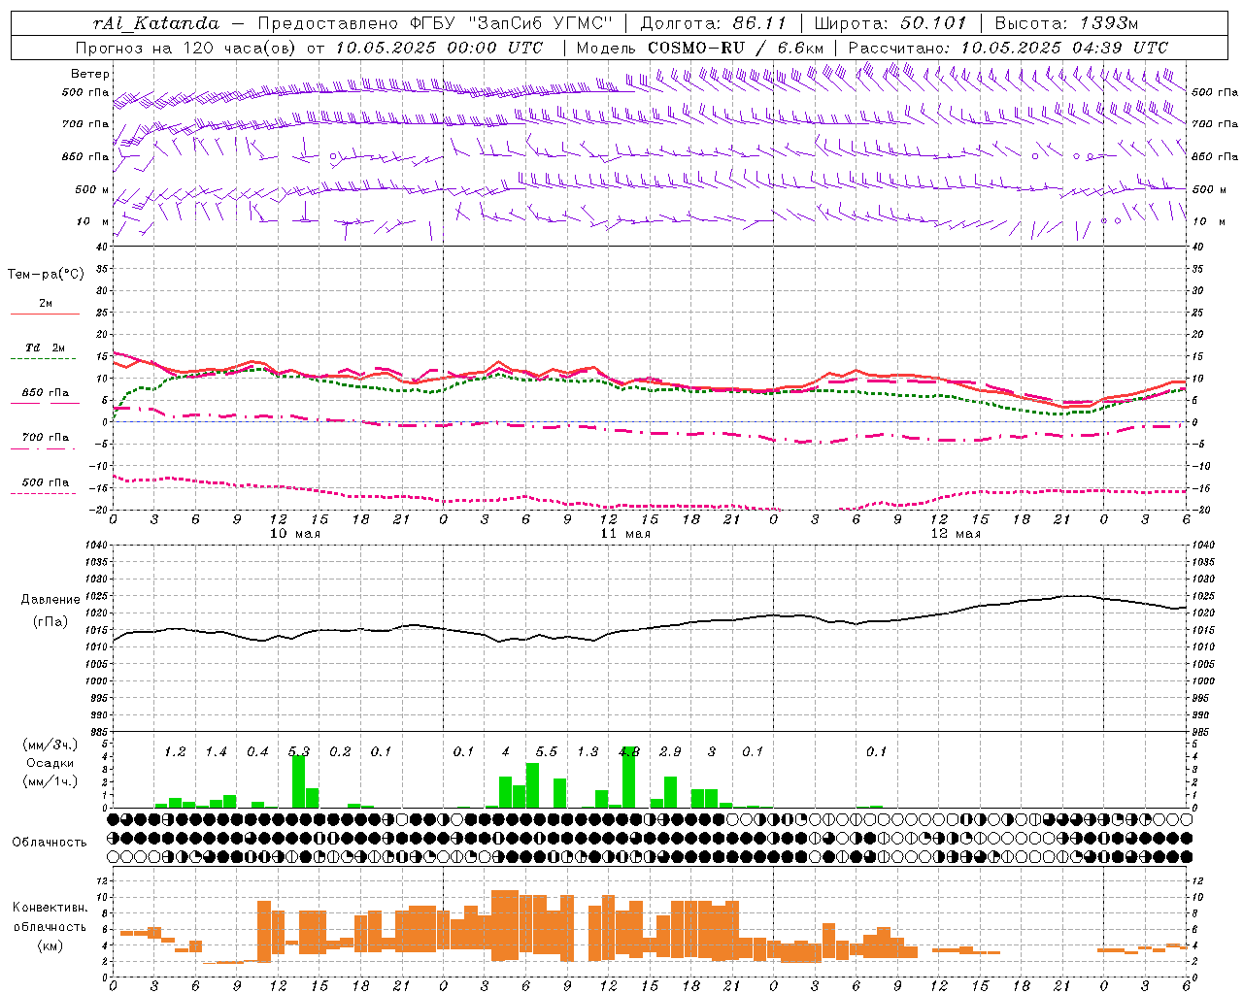1243x994 pixels.
Task: Click the 'Предоставлено ФГБУ "ЗапСиб УГМС"' provider text
Action: click(x=435, y=23)
